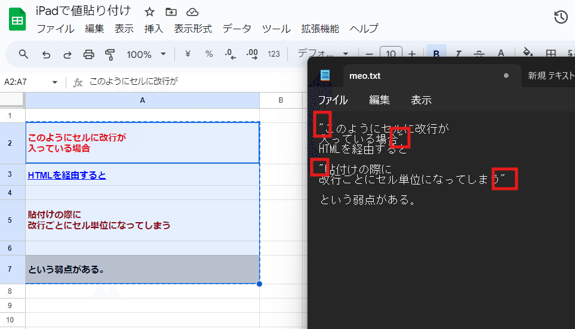This screenshot has height=329, width=575.
Task: Open the 拡張機能 menu
Action: pyautogui.click(x=320, y=29)
